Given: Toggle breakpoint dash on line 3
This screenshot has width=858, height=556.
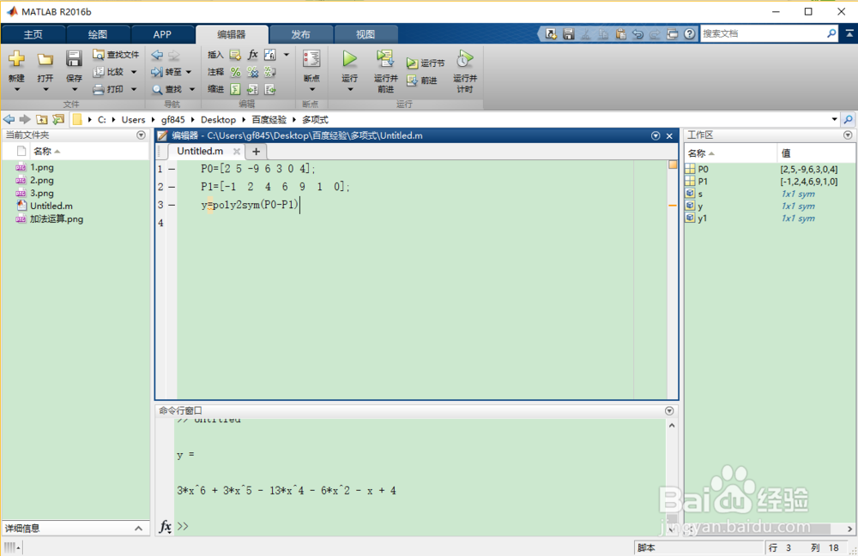Looking at the screenshot, I should click(x=172, y=205).
